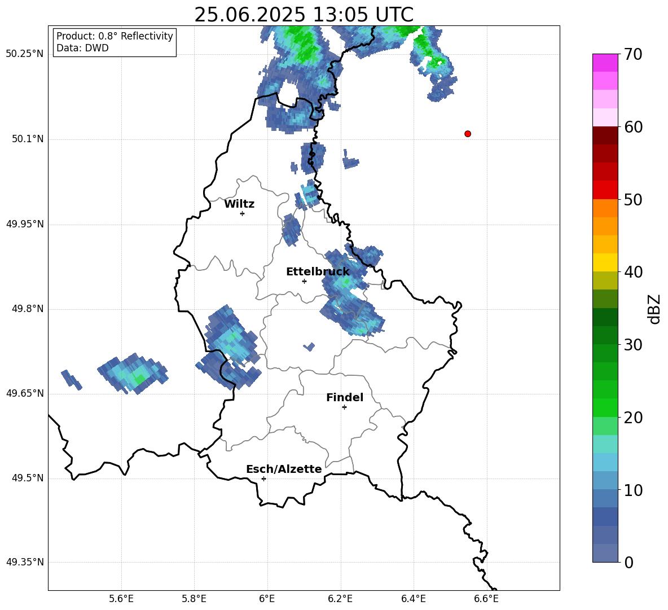Click the 60 tick on the colorbar

632,127
